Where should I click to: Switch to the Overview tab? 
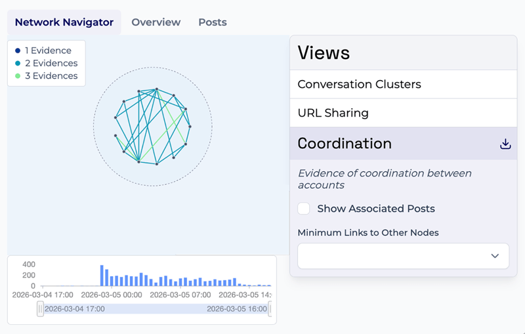click(x=156, y=22)
